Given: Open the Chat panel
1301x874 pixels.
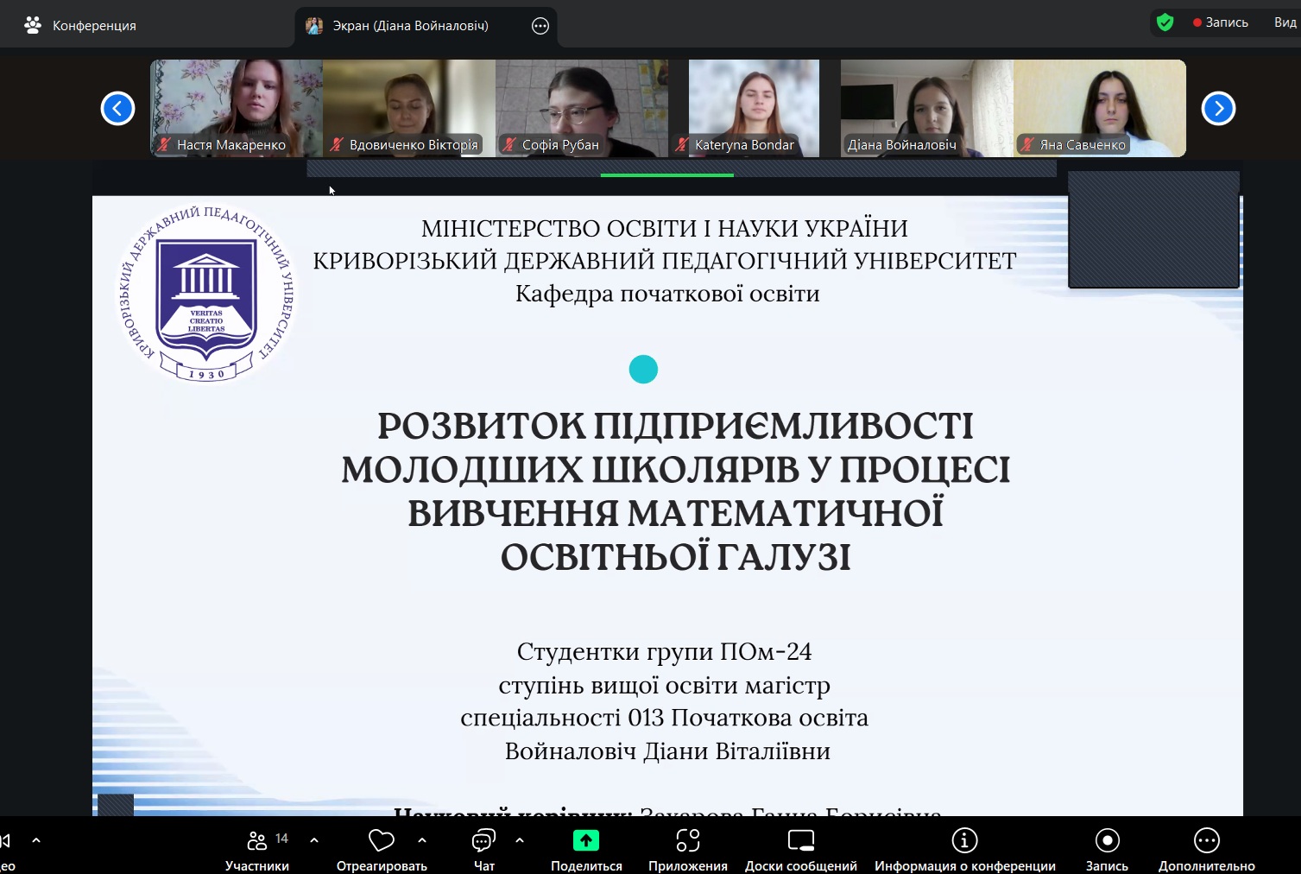Looking at the screenshot, I should [x=483, y=840].
